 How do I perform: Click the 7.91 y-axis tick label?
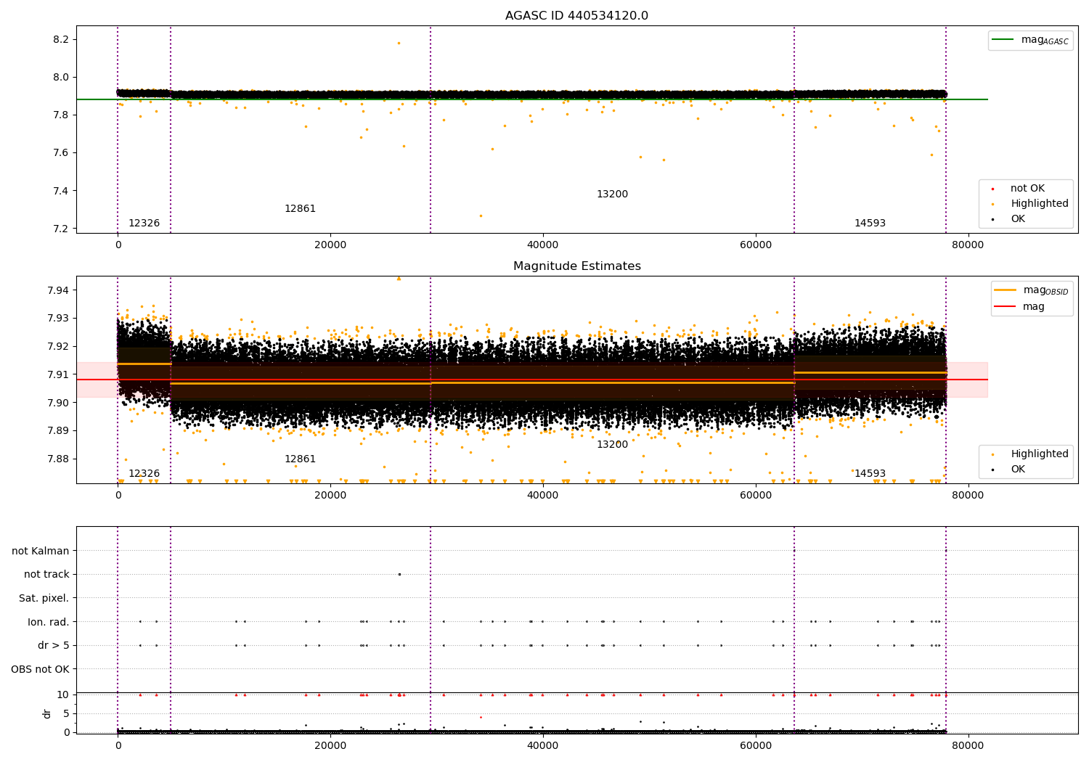58,374
